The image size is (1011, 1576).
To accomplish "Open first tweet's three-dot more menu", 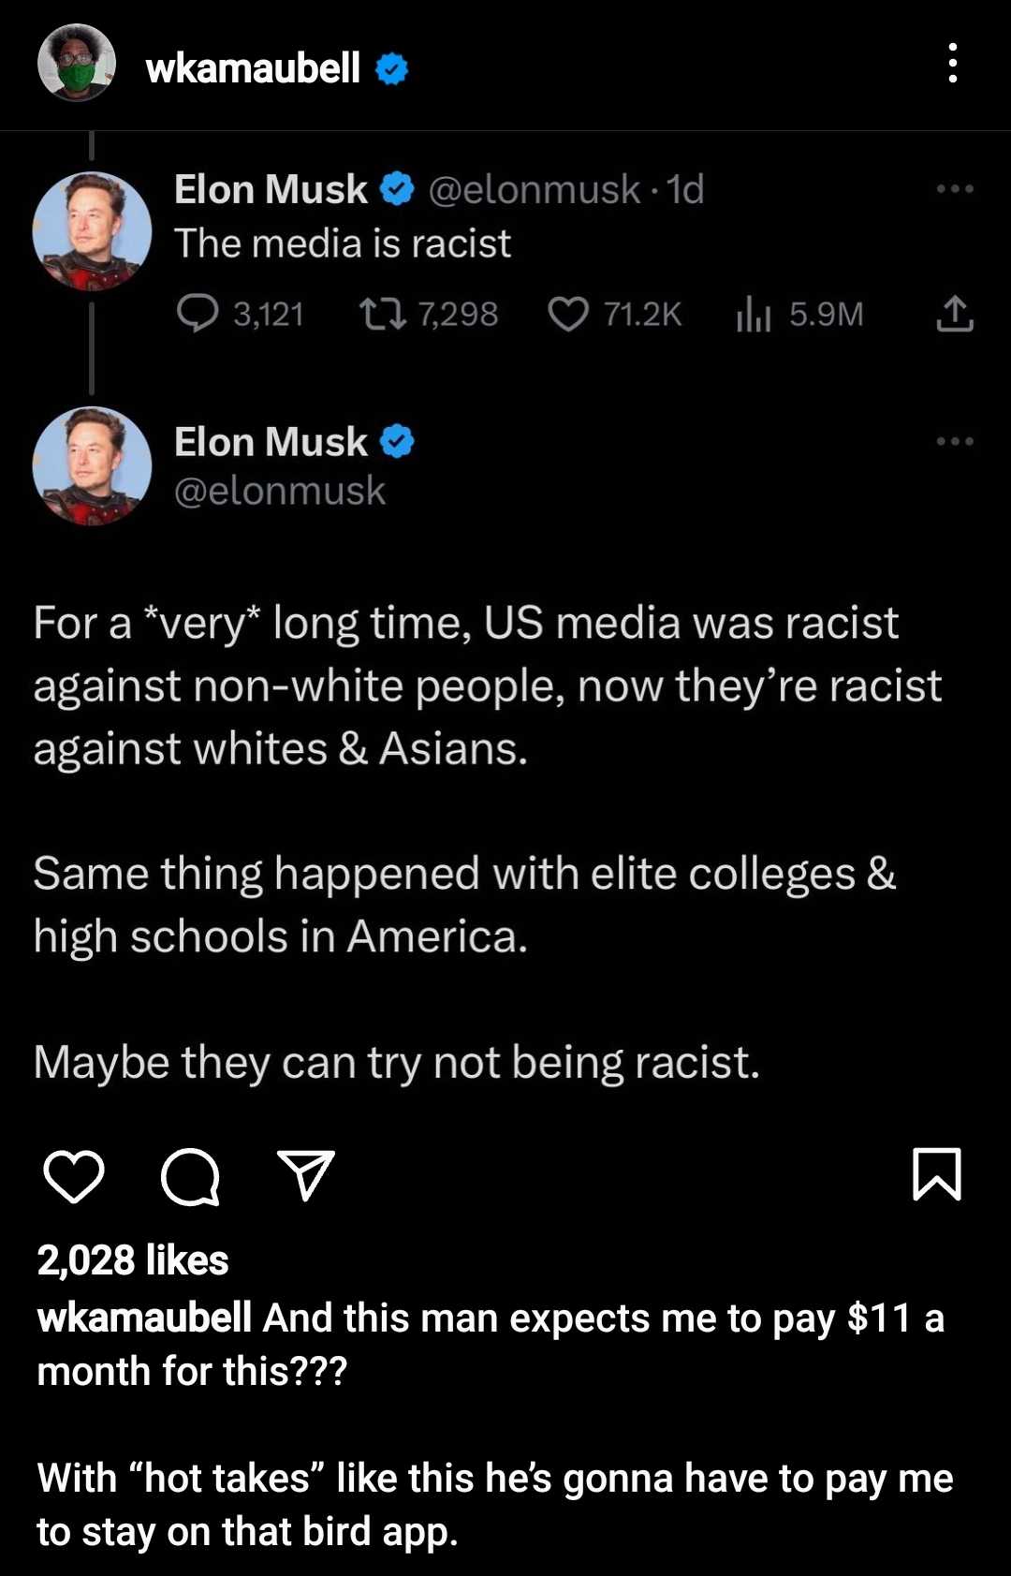I will (x=955, y=189).
